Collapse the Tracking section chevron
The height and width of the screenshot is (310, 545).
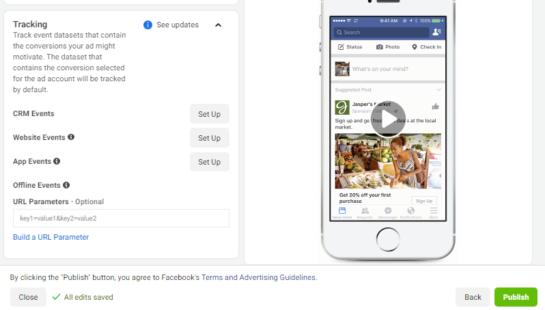[219, 25]
